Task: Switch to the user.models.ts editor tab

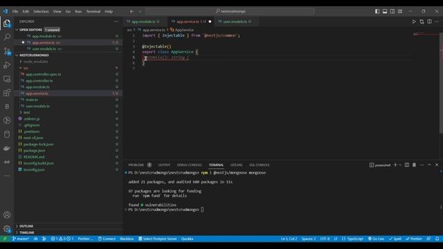Action: click(x=237, y=21)
